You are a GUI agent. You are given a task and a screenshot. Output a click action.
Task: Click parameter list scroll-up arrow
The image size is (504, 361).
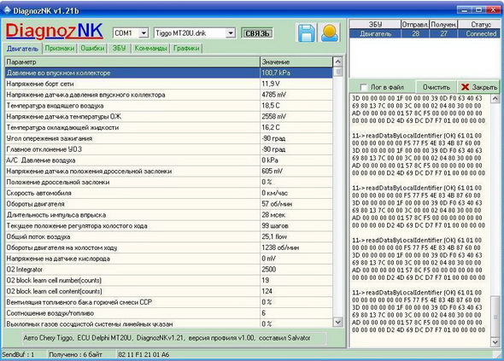pos(337,61)
